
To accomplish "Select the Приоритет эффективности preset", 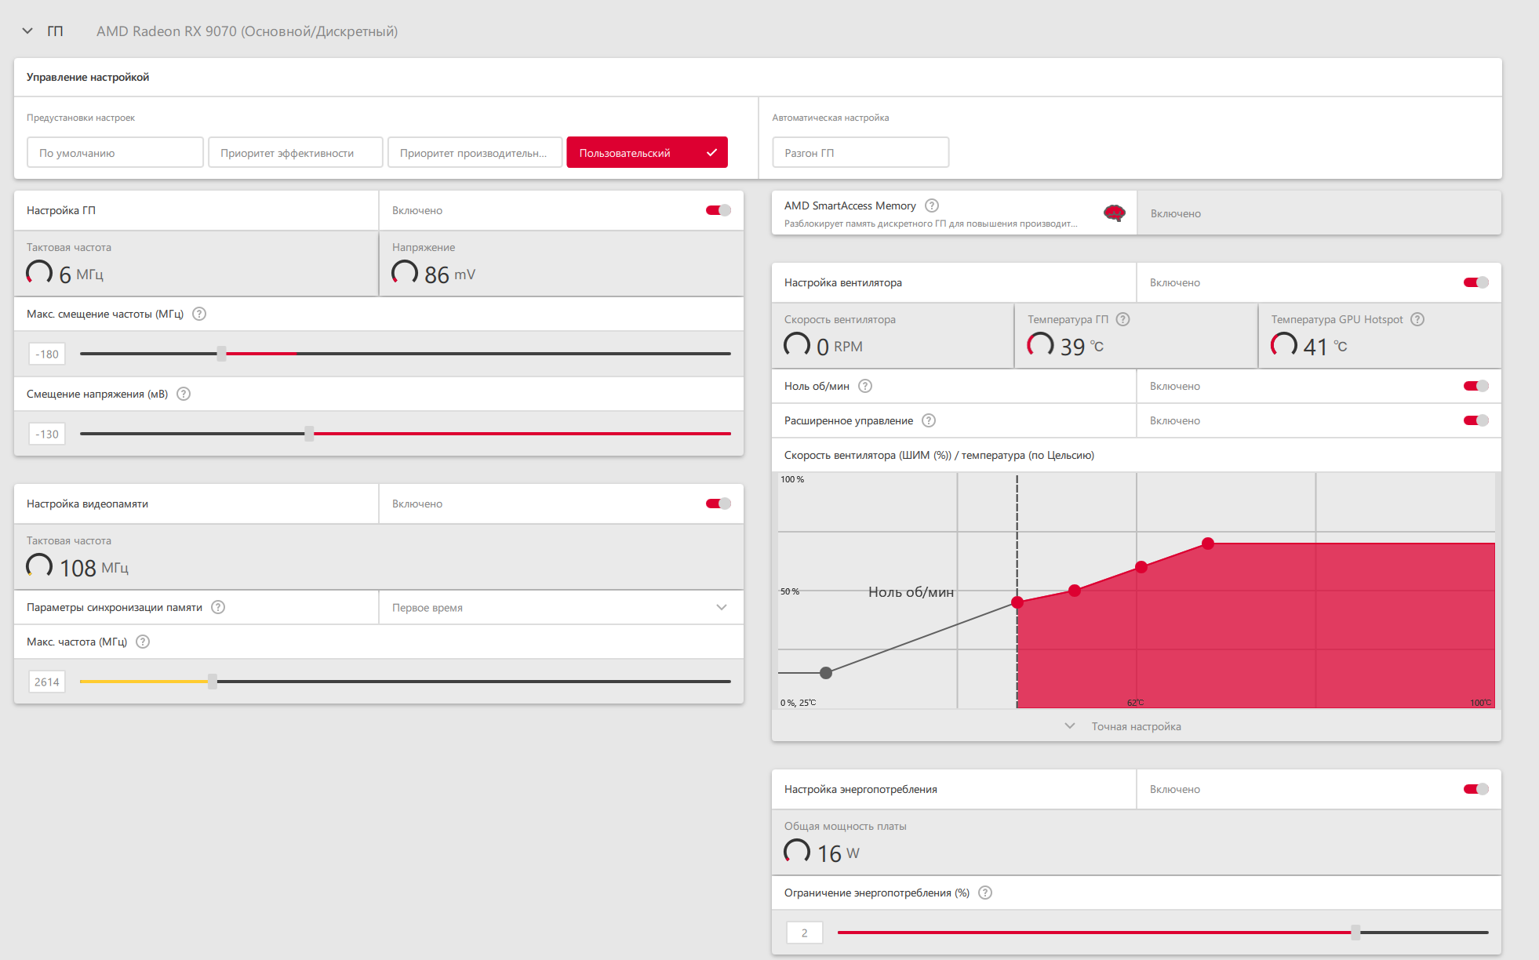I will tap(295, 152).
